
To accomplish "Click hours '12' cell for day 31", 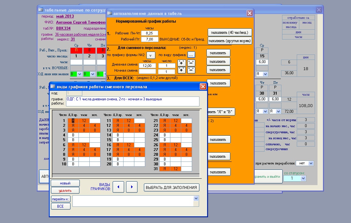I will (175, 169).
